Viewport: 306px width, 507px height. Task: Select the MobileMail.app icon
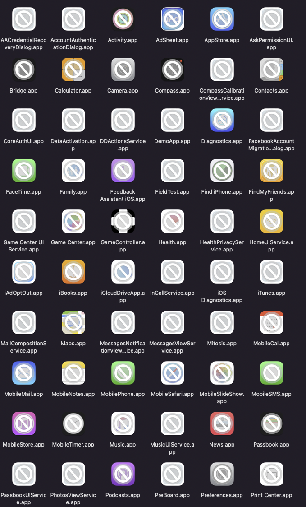tap(24, 373)
